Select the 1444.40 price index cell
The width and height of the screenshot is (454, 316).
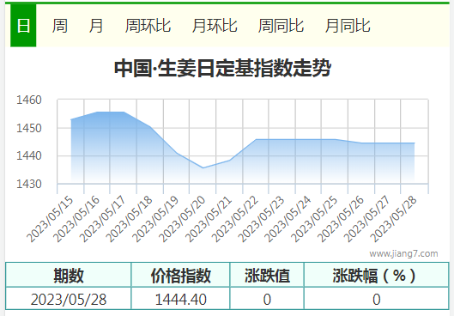pyautogui.click(x=181, y=299)
